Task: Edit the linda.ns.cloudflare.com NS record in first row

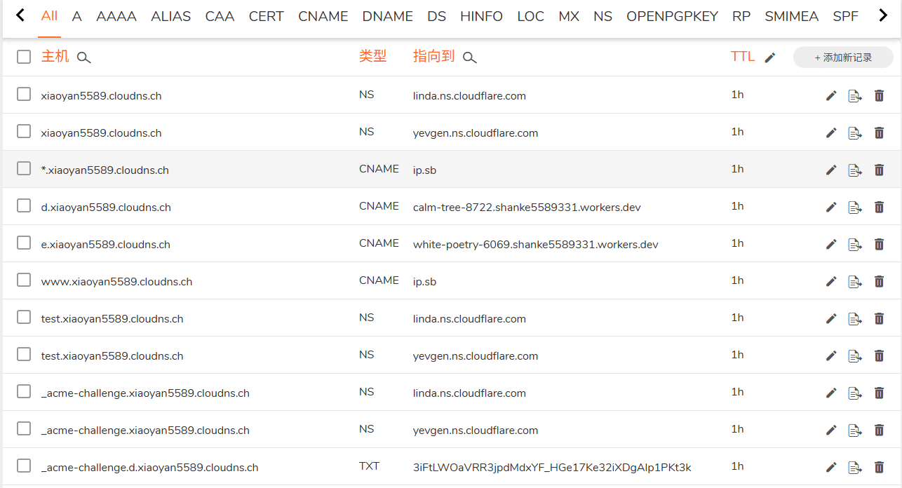Action: [831, 95]
